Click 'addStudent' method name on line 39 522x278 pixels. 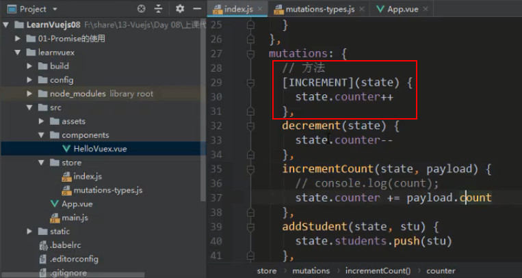[x=315, y=227]
